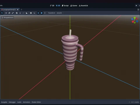
Task: Toggle the preview environment globe icon
Action: (x=42, y=13)
